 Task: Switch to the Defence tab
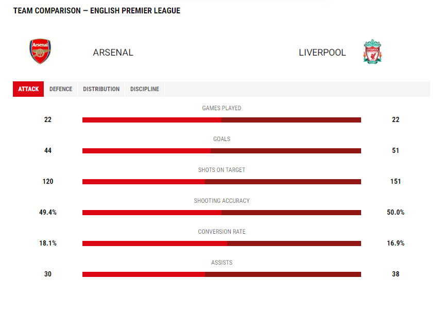tap(61, 89)
